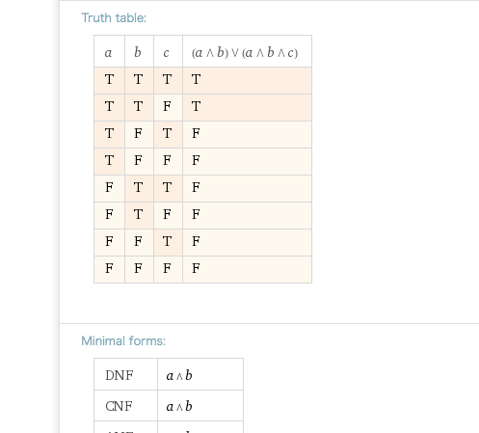Select the CNF expression a∧b
The width and height of the screenshot is (479, 433).
click(x=179, y=406)
